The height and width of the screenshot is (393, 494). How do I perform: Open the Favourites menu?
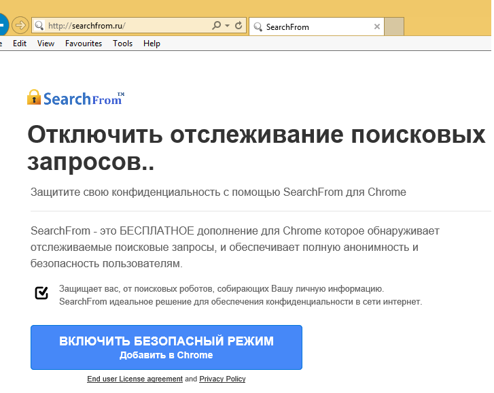pos(84,44)
